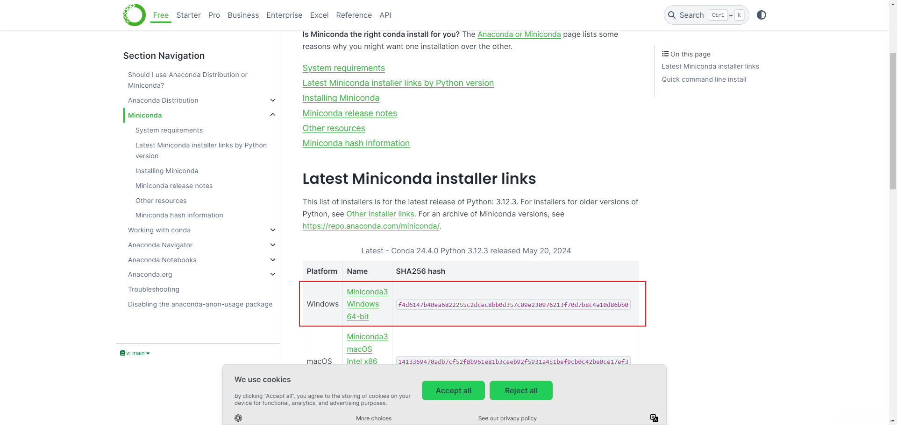The height and width of the screenshot is (425, 897).
Task: Open the API menu item
Action: pos(385,15)
